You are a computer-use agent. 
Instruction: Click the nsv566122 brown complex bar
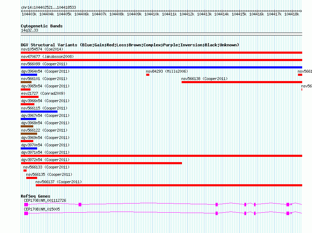(x=29, y=134)
